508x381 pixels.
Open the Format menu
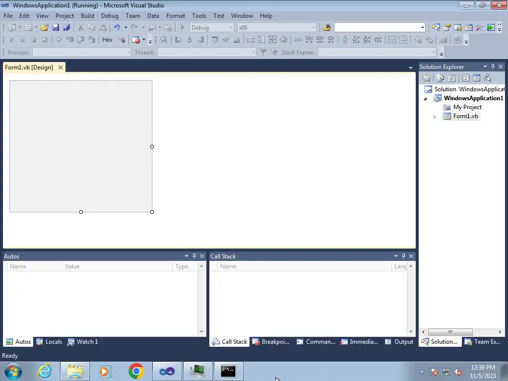tap(175, 15)
